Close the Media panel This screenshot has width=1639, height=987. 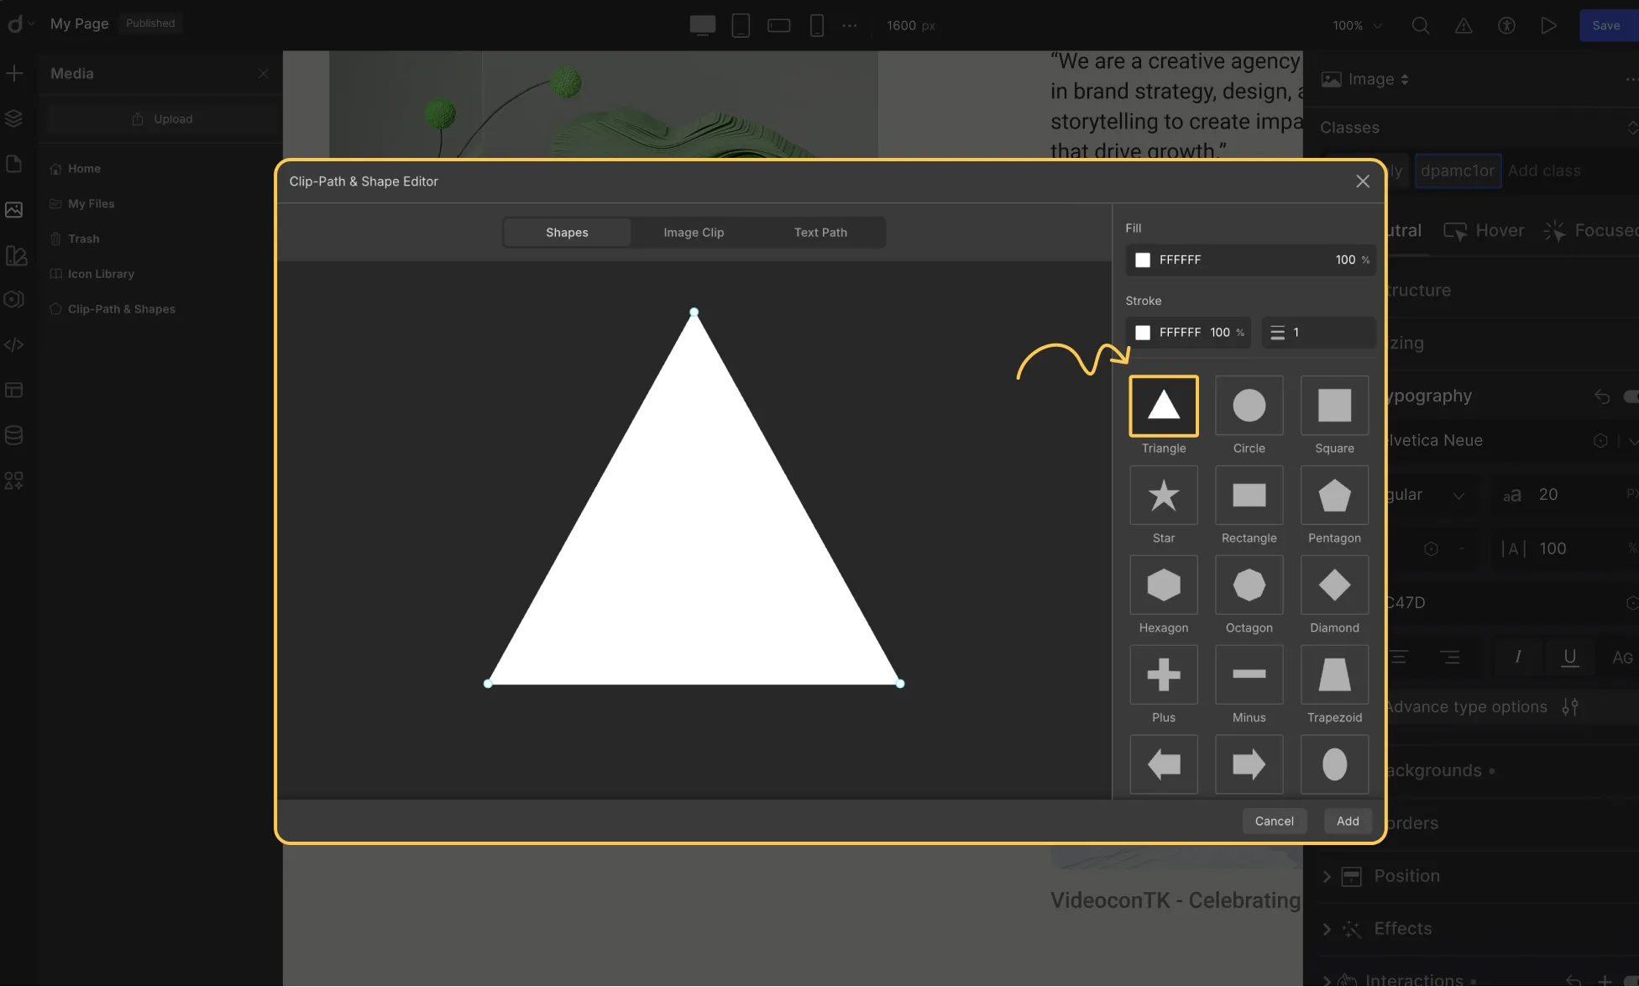click(x=264, y=74)
